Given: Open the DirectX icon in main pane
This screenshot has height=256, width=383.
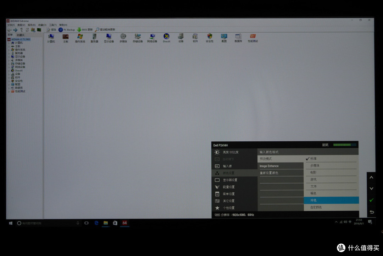Looking at the screenshot, I should tap(166, 38).
